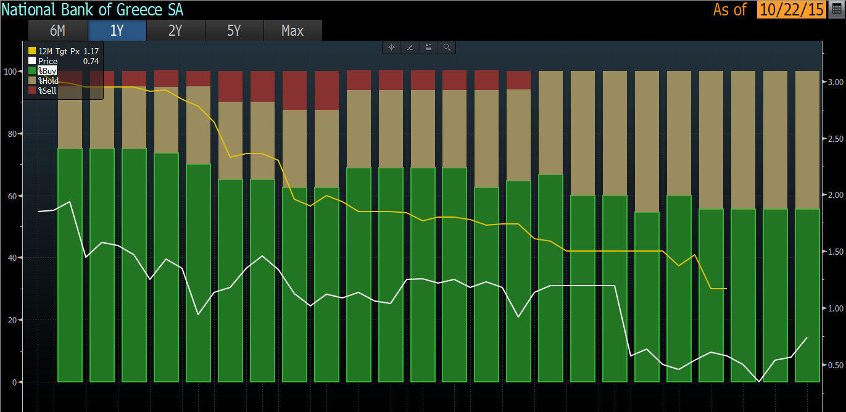Click the National Bank of Greece SA title
The image size is (846, 412).
(x=93, y=10)
